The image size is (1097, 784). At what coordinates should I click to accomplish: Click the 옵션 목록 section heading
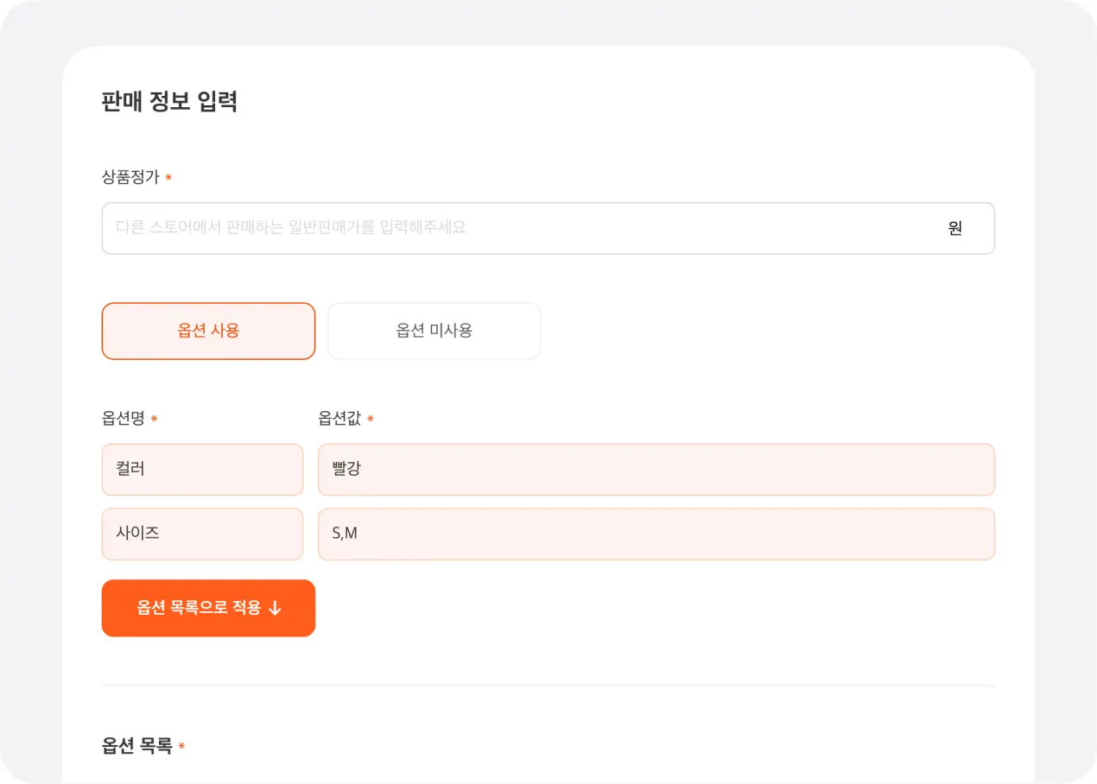(x=136, y=746)
